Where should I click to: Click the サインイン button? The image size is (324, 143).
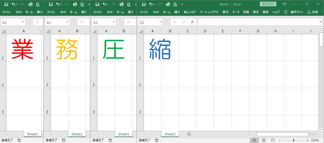268,4
